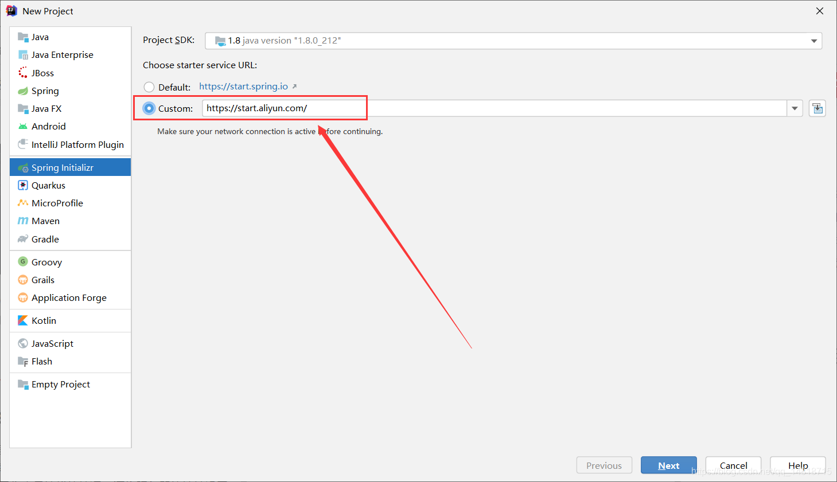Open Help for New Project
837x482 pixels.
point(798,465)
